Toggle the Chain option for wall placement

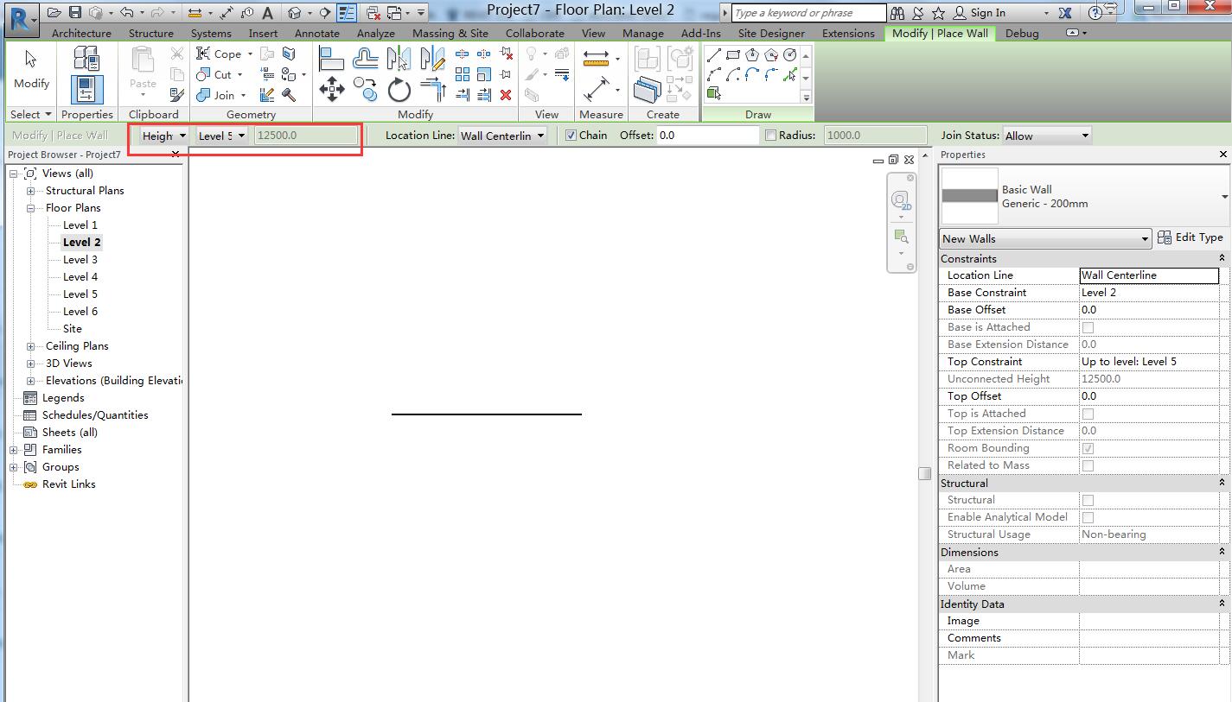(x=572, y=135)
